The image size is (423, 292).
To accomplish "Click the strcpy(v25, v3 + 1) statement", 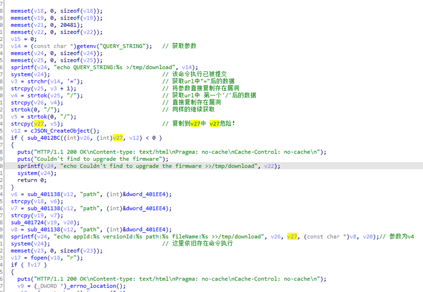I will pyautogui.click(x=44, y=89).
